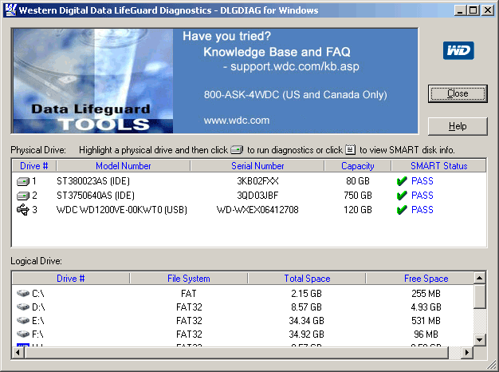Sort logical drives by File System
Image resolution: width=499 pixels, height=372 pixels.
(189, 279)
